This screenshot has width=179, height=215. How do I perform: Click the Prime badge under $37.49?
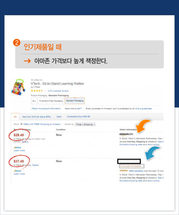point(18,171)
